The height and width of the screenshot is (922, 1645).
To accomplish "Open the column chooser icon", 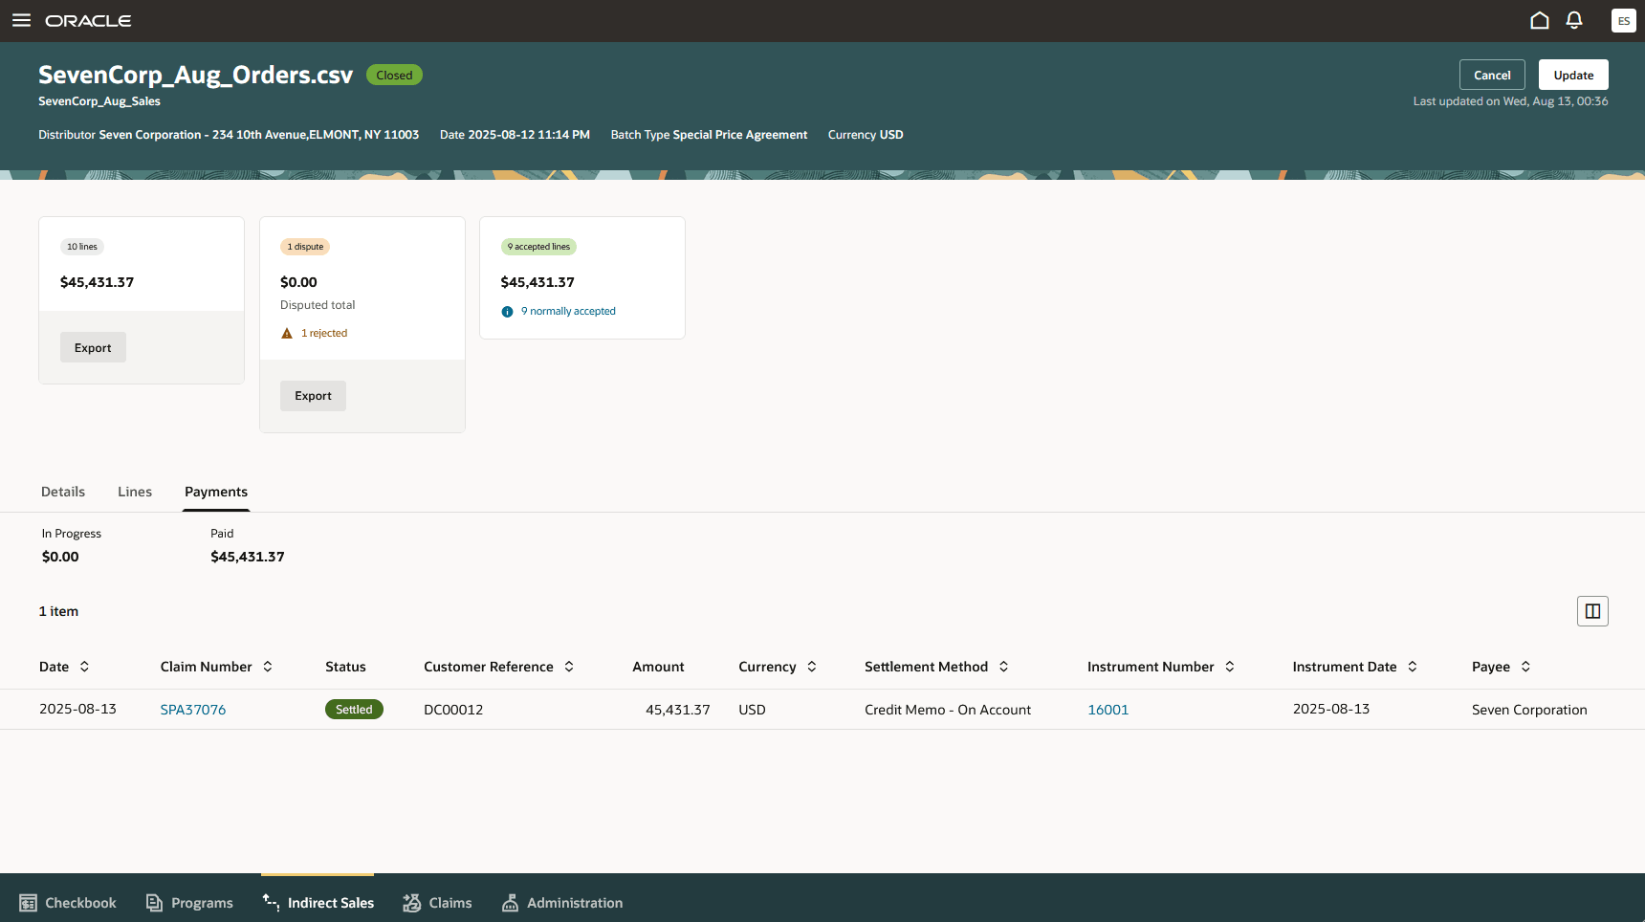I will (1592, 611).
